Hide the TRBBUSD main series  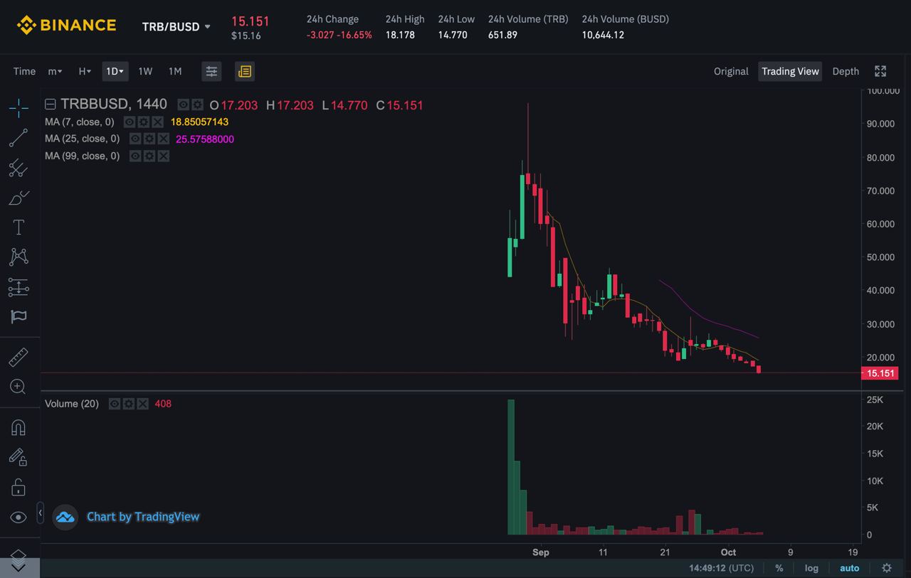[x=184, y=105]
